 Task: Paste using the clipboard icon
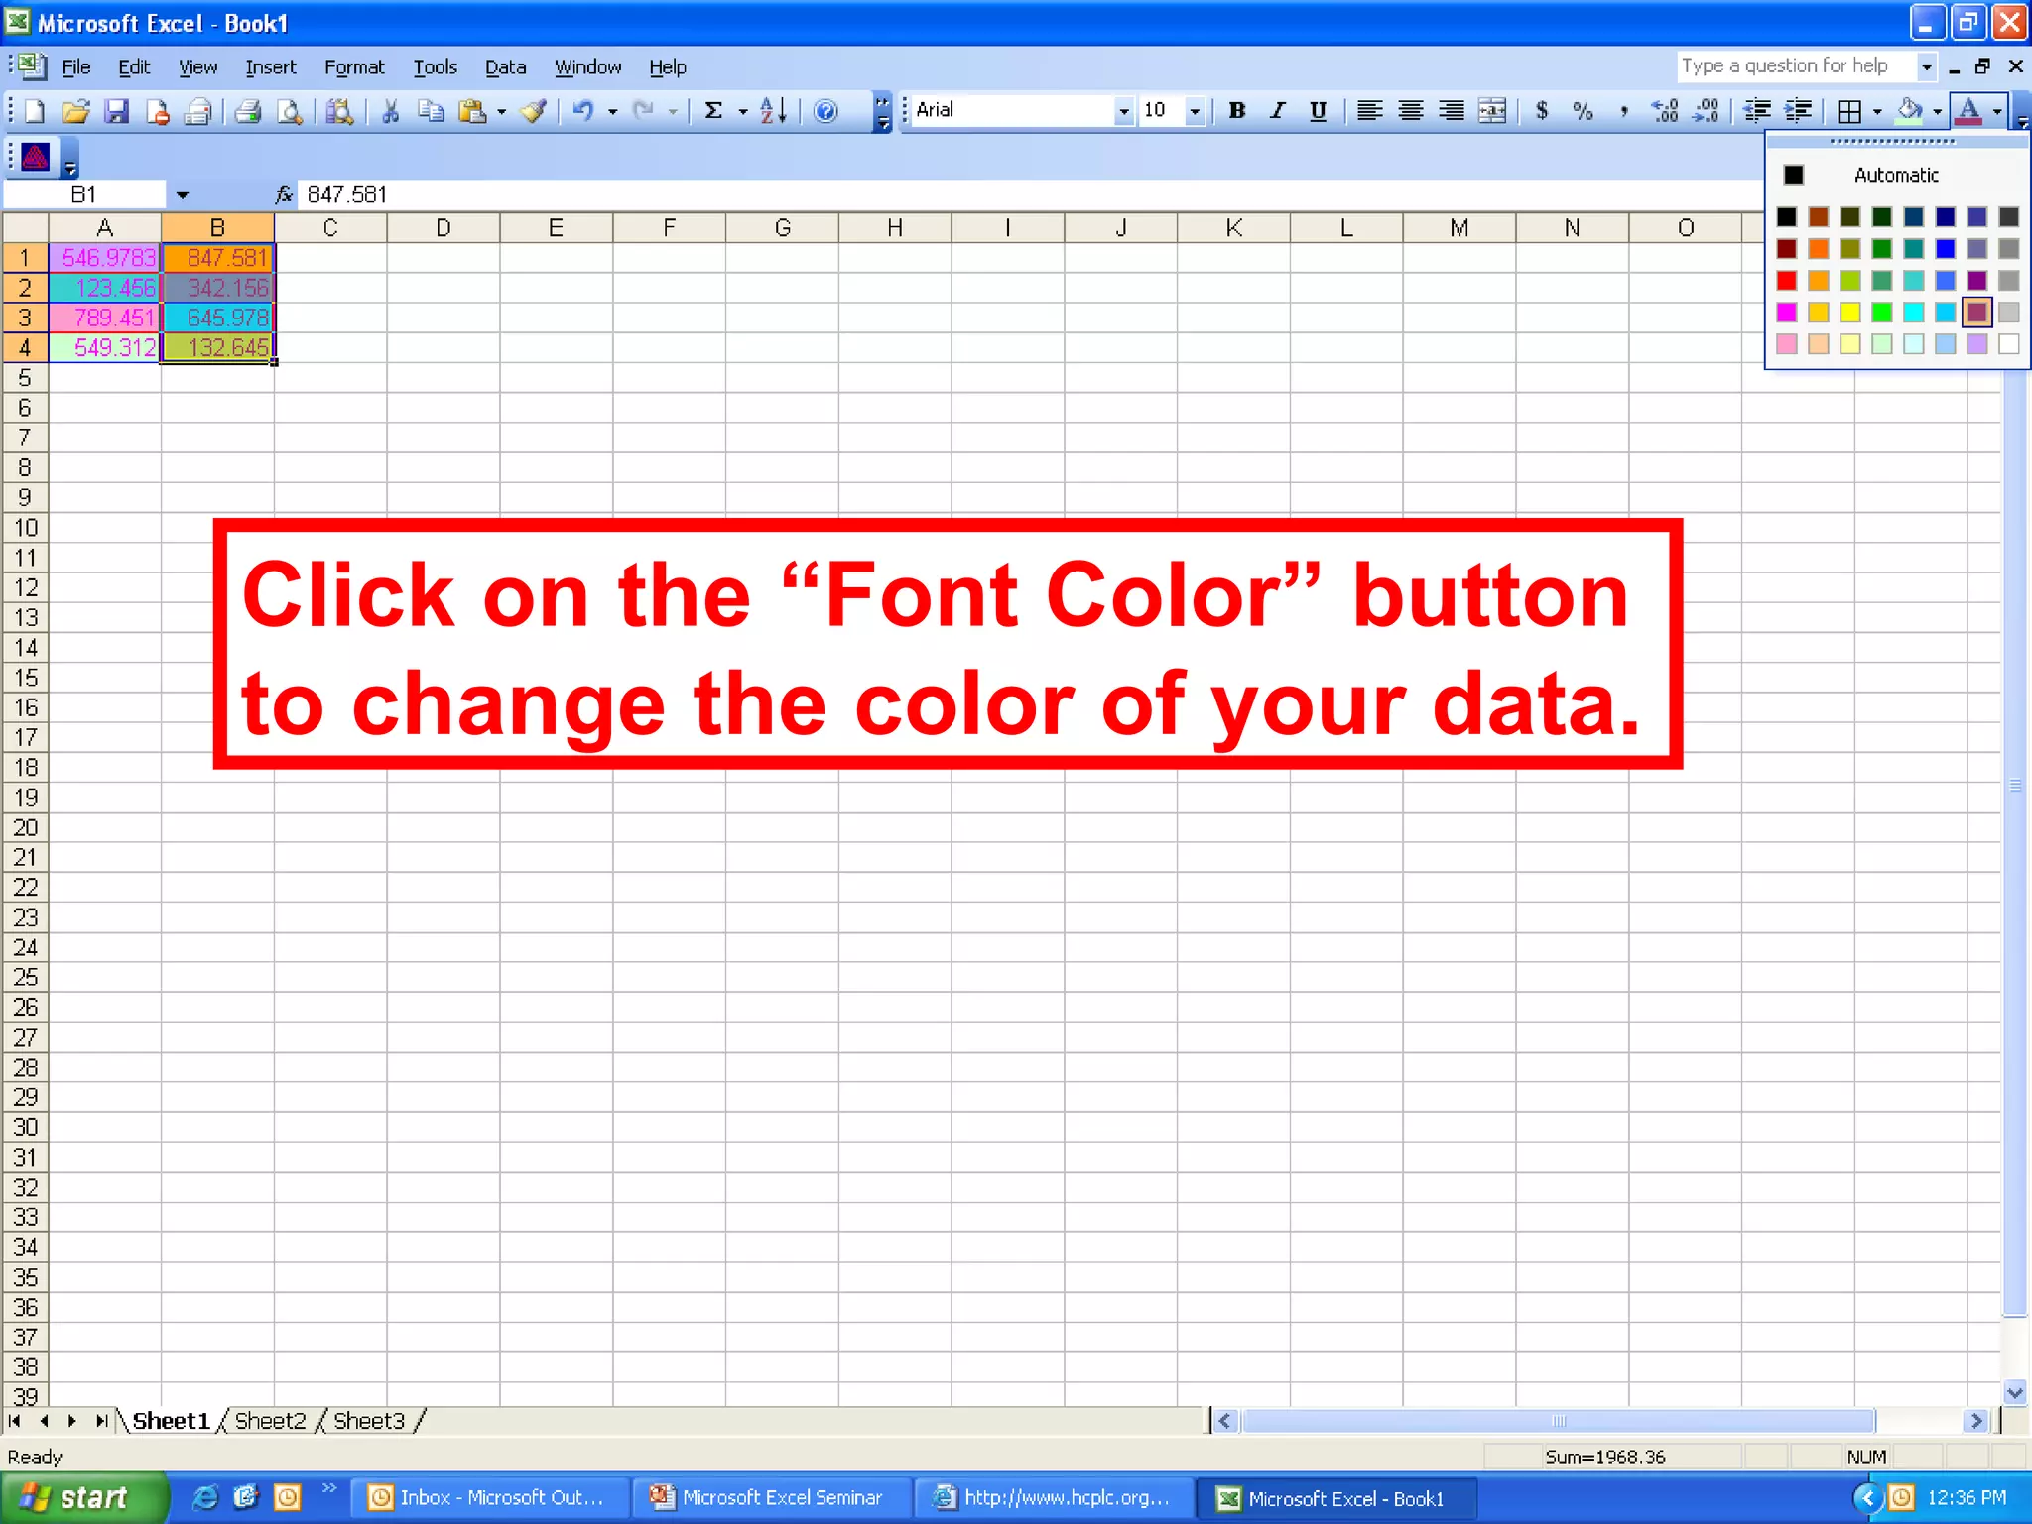tap(473, 111)
